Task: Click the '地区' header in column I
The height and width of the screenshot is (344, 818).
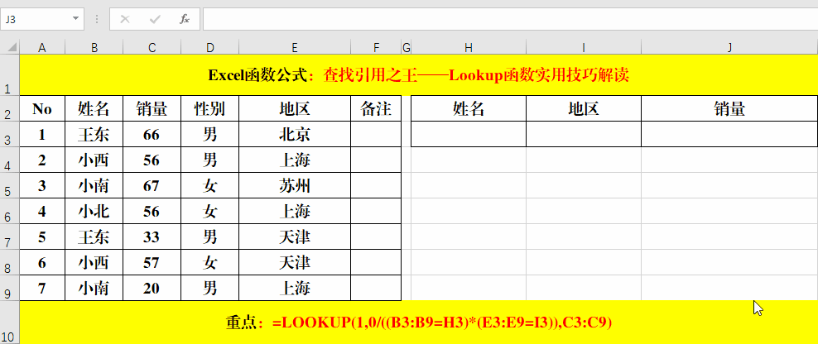Action: pos(583,108)
